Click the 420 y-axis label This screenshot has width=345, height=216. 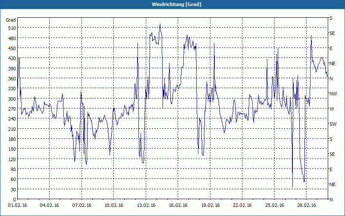click(12, 58)
